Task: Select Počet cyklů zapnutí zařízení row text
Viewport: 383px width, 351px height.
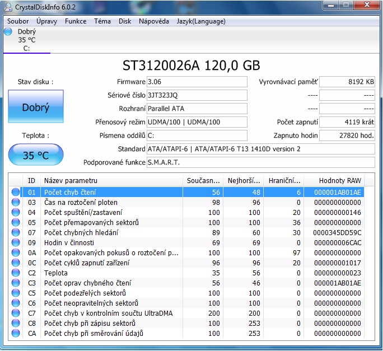Action: coord(87,263)
